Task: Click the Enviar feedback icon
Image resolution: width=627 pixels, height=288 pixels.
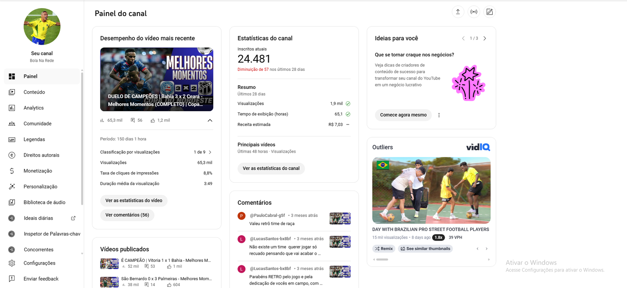Action: click(12, 279)
